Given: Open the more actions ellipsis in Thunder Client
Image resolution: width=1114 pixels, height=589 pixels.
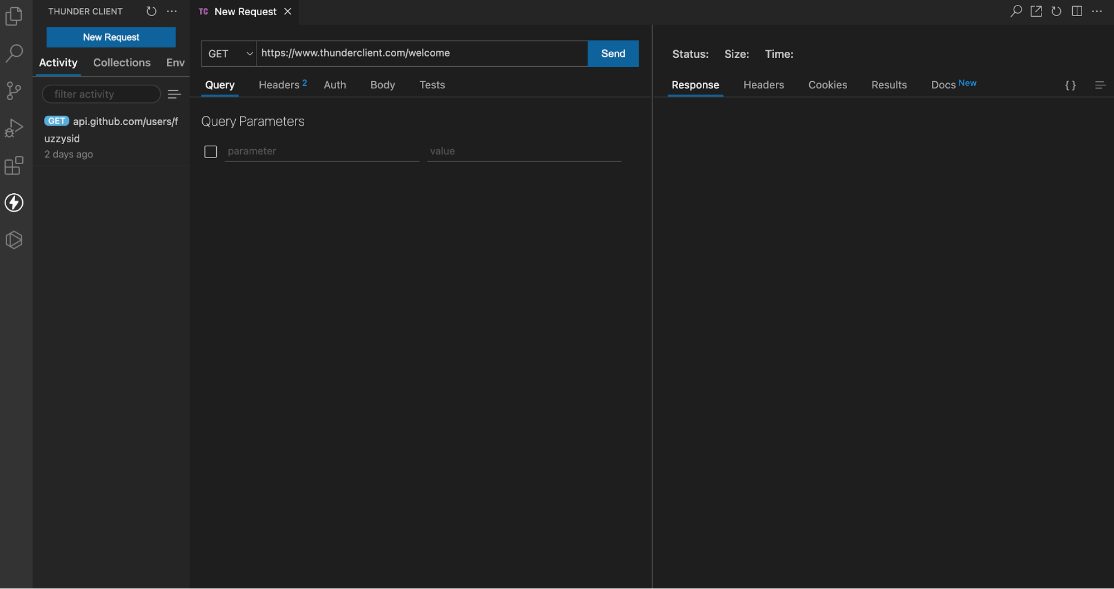Looking at the screenshot, I should click(172, 11).
